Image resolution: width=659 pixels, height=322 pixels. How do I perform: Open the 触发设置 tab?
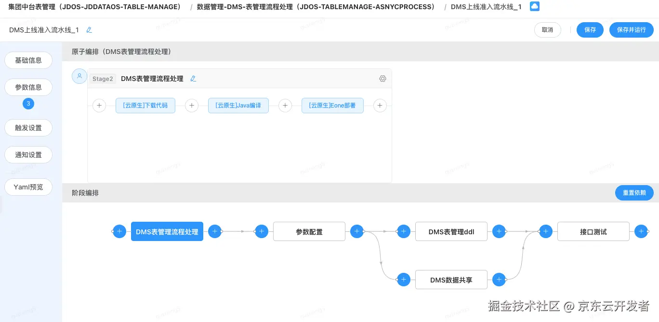pyautogui.click(x=28, y=128)
